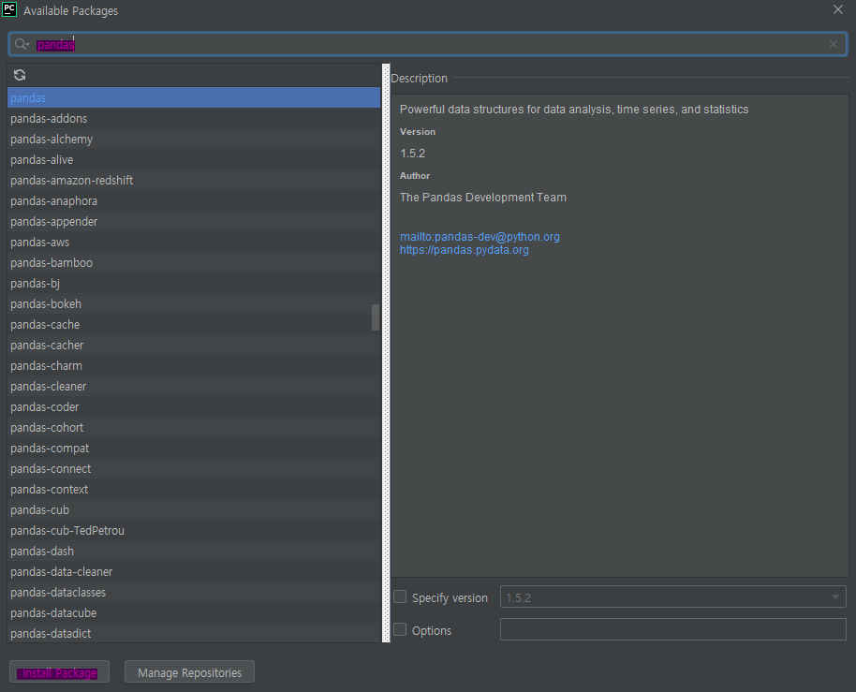Click the refresh packages list icon
Image resolution: width=856 pixels, height=692 pixels.
[20, 75]
